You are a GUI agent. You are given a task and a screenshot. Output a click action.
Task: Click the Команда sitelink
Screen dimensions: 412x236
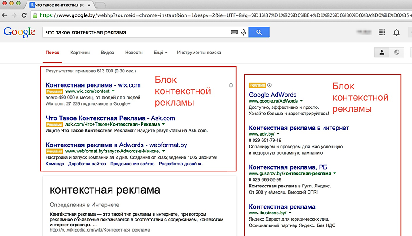click(55, 164)
